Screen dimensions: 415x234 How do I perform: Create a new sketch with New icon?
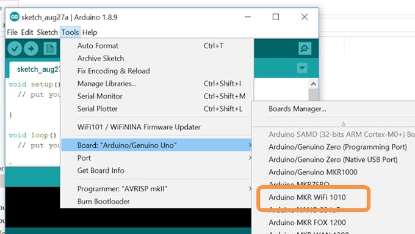click(50, 48)
